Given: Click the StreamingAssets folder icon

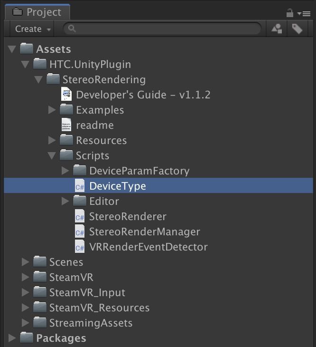Looking at the screenshot, I should [x=40, y=322].
